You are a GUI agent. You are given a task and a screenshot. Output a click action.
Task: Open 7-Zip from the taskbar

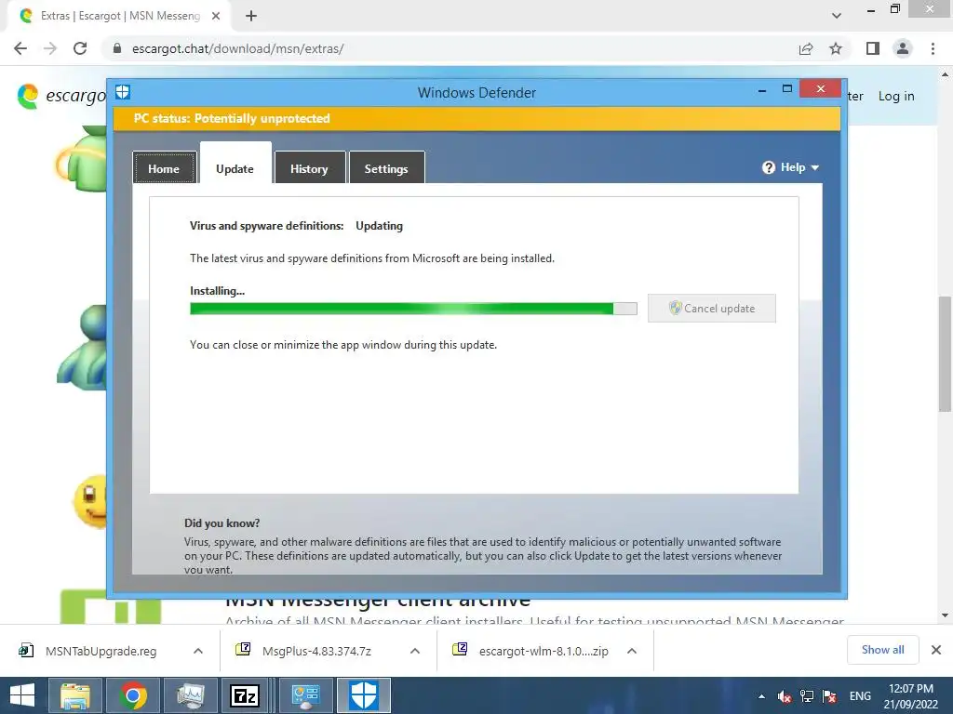click(x=245, y=695)
